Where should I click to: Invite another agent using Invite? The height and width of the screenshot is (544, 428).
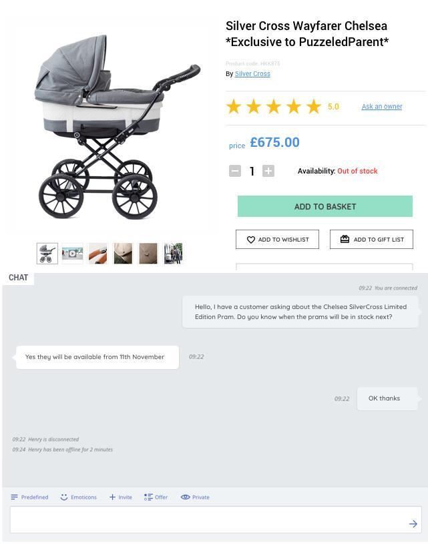click(x=120, y=497)
